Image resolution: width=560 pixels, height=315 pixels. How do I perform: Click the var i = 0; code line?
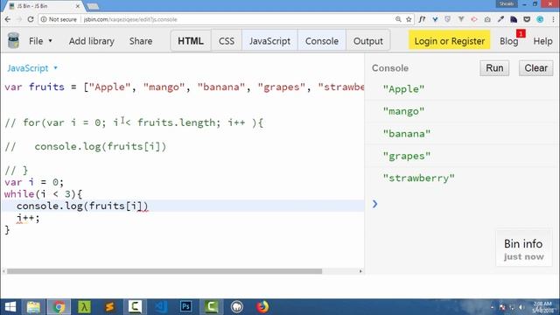click(x=34, y=182)
